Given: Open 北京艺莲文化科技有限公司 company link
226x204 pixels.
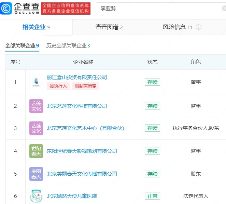Looking at the screenshot, I should tap(77, 106).
